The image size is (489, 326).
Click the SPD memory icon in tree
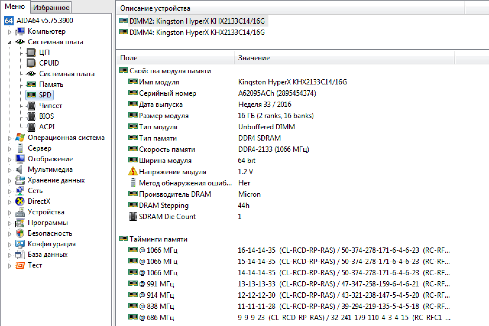(x=31, y=95)
